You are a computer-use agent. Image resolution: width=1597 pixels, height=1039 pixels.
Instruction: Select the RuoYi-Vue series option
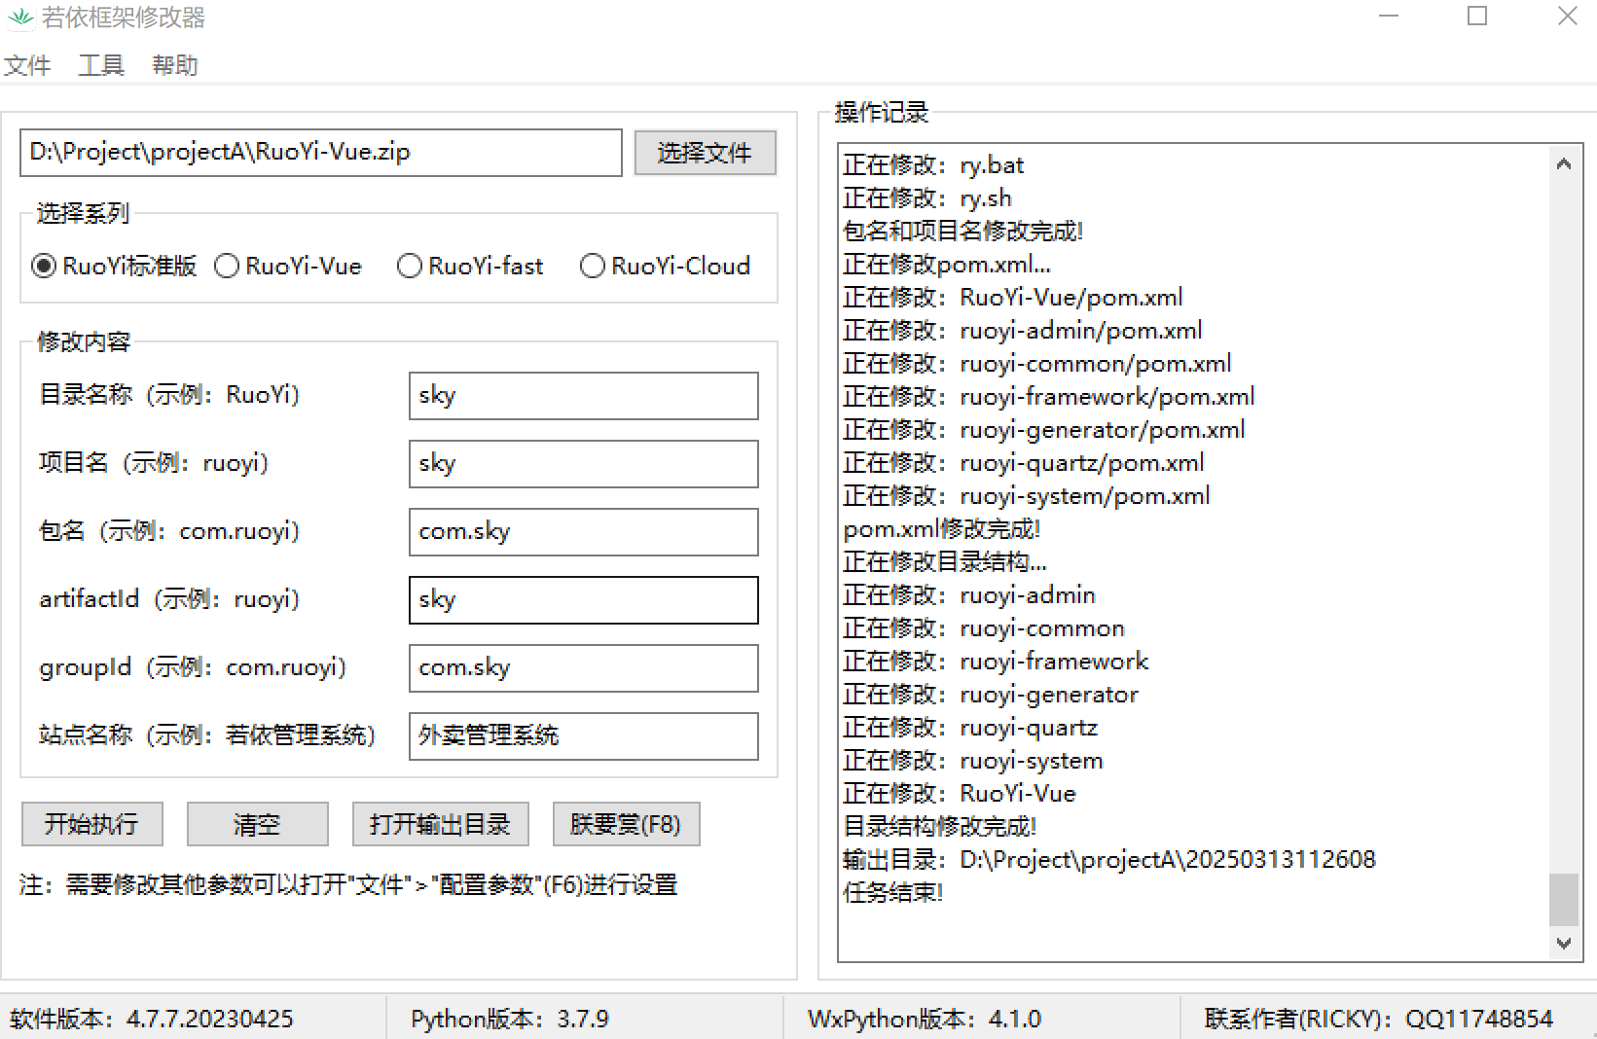(x=227, y=266)
